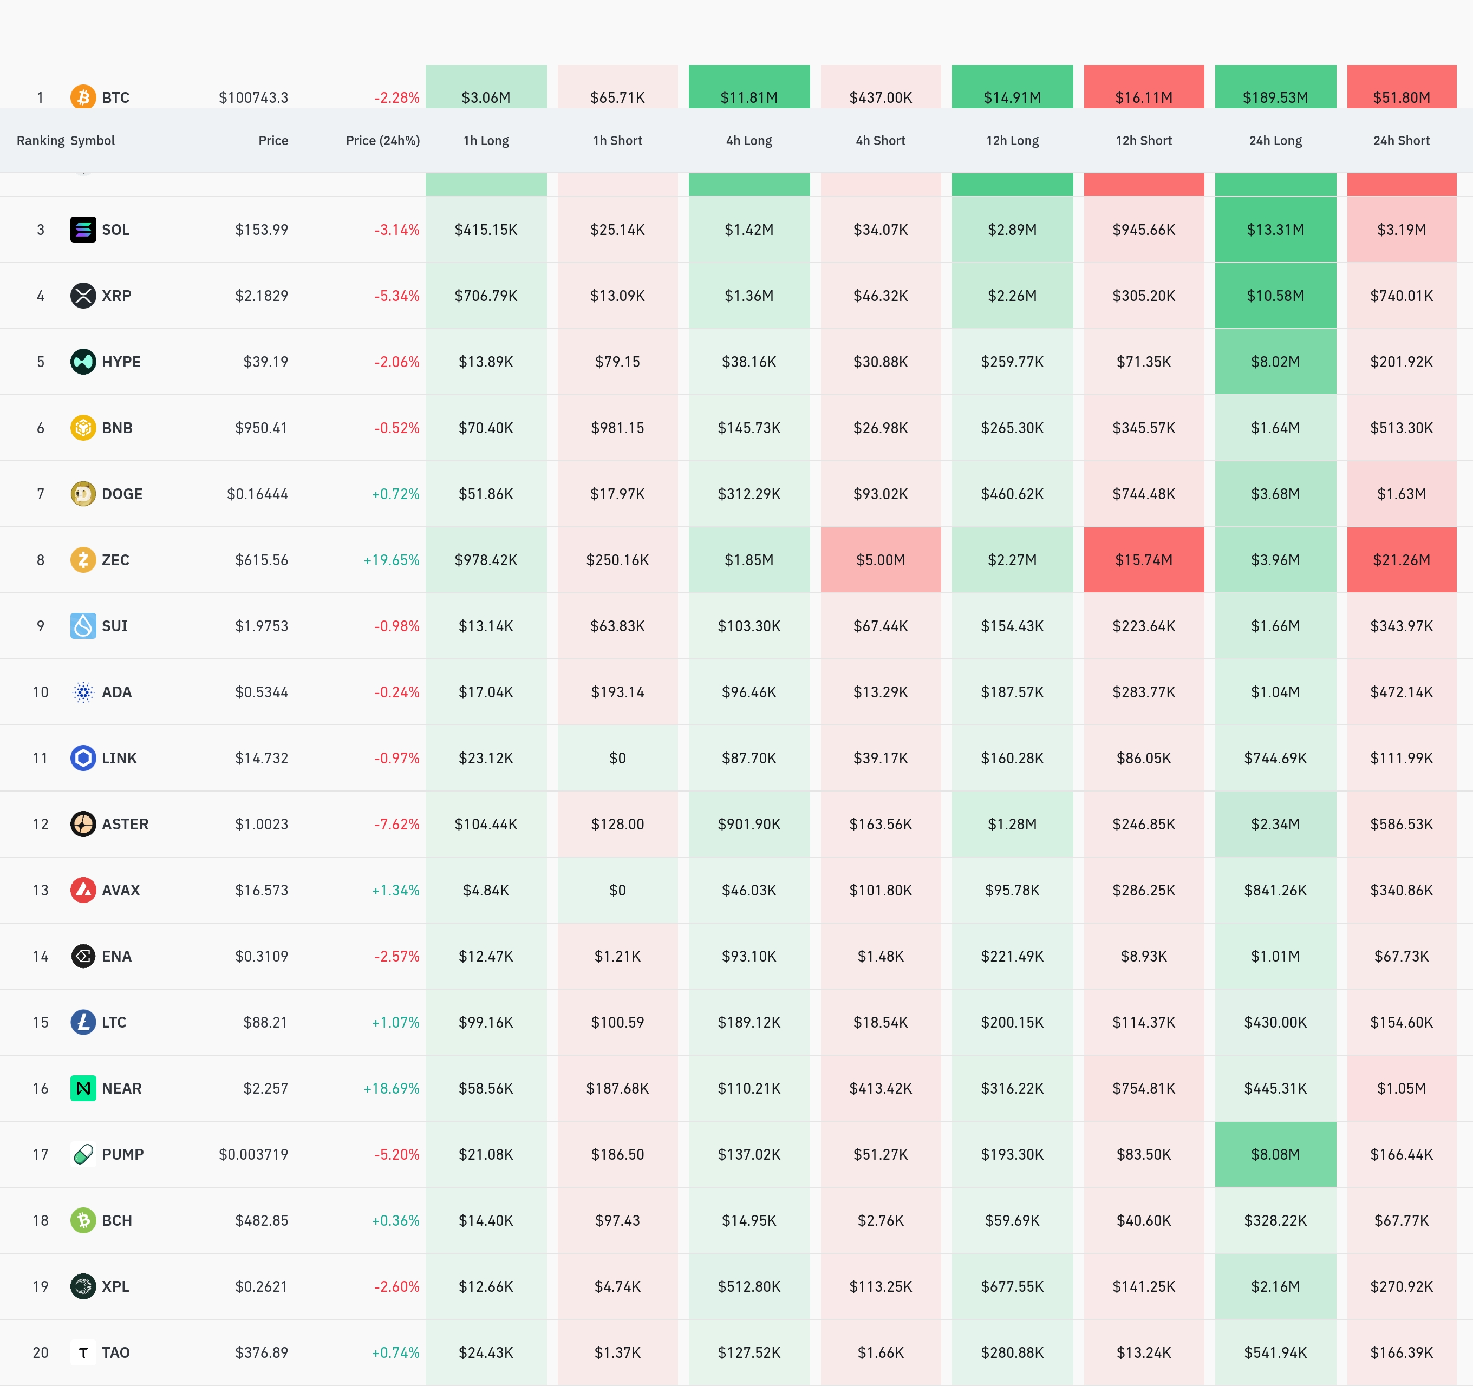Sort by the Price (24h%) column header
The height and width of the screenshot is (1386, 1473).
point(382,141)
